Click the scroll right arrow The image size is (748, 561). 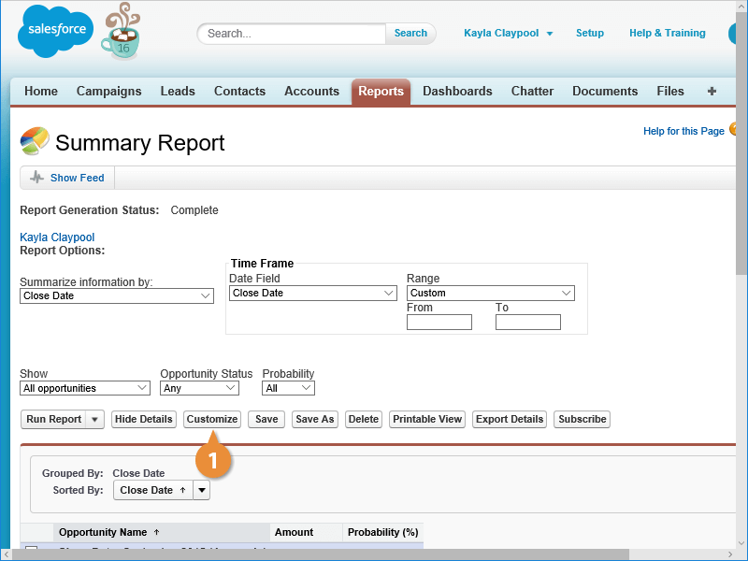(x=730, y=554)
